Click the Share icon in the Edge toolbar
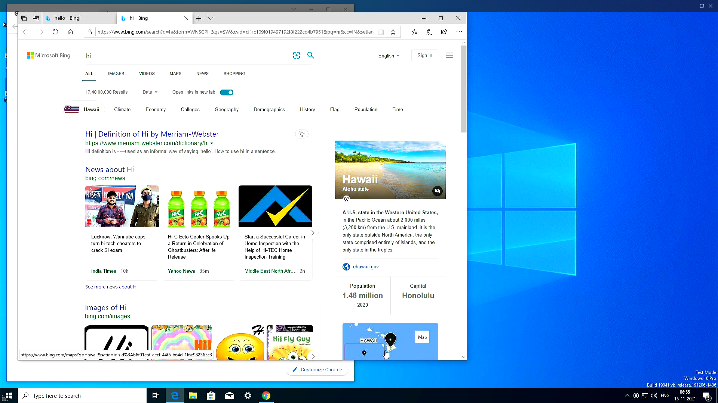 point(444,32)
